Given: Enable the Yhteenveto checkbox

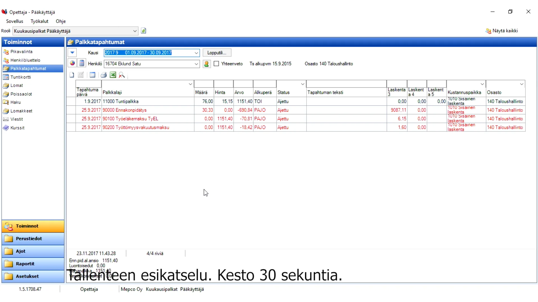Looking at the screenshot, I should click(216, 63).
